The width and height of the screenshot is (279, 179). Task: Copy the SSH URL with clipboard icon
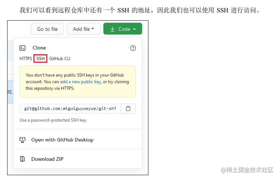[128, 109]
